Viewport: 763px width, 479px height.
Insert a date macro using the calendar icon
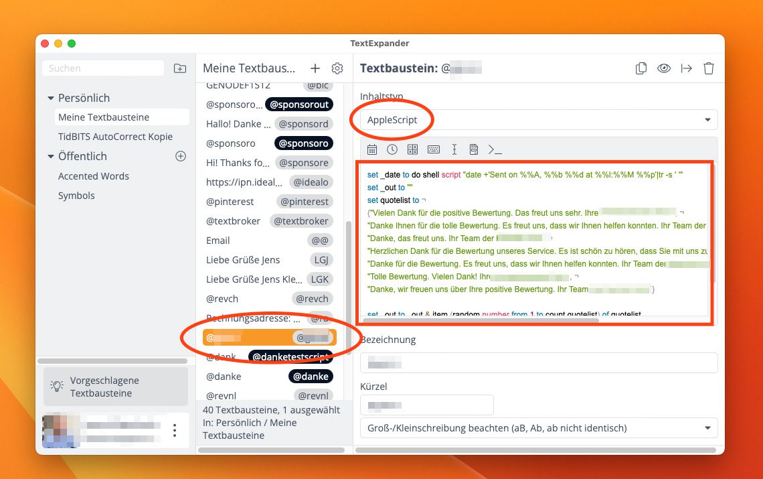(x=373, y=149)
